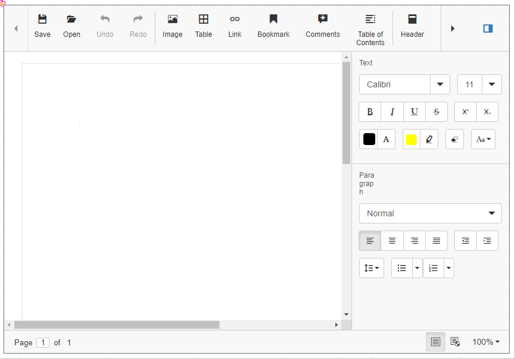
Task: Insert an Image from toolbar
Action: 172,26
